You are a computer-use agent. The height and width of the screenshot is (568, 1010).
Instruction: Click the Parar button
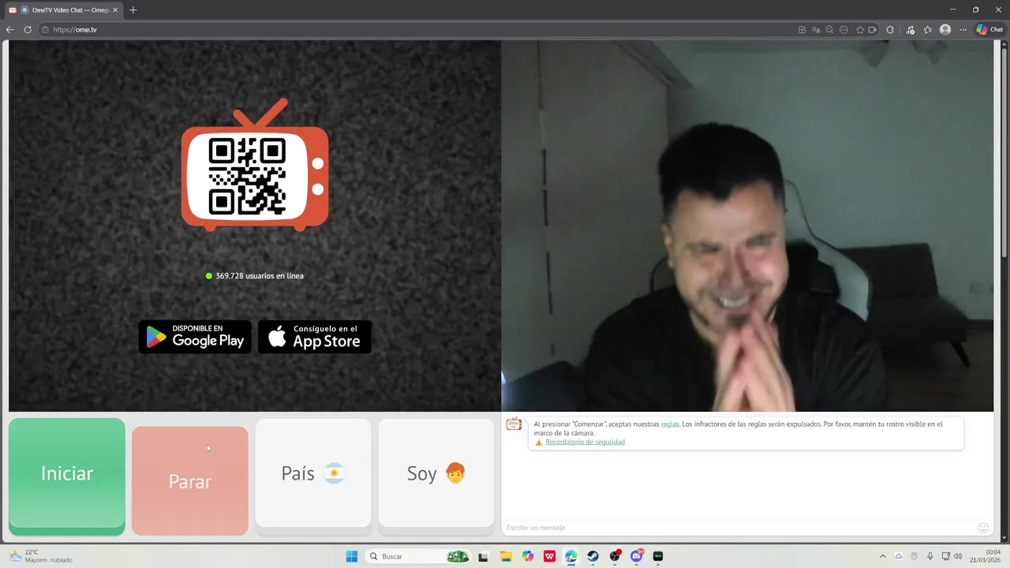click(190, 481)
